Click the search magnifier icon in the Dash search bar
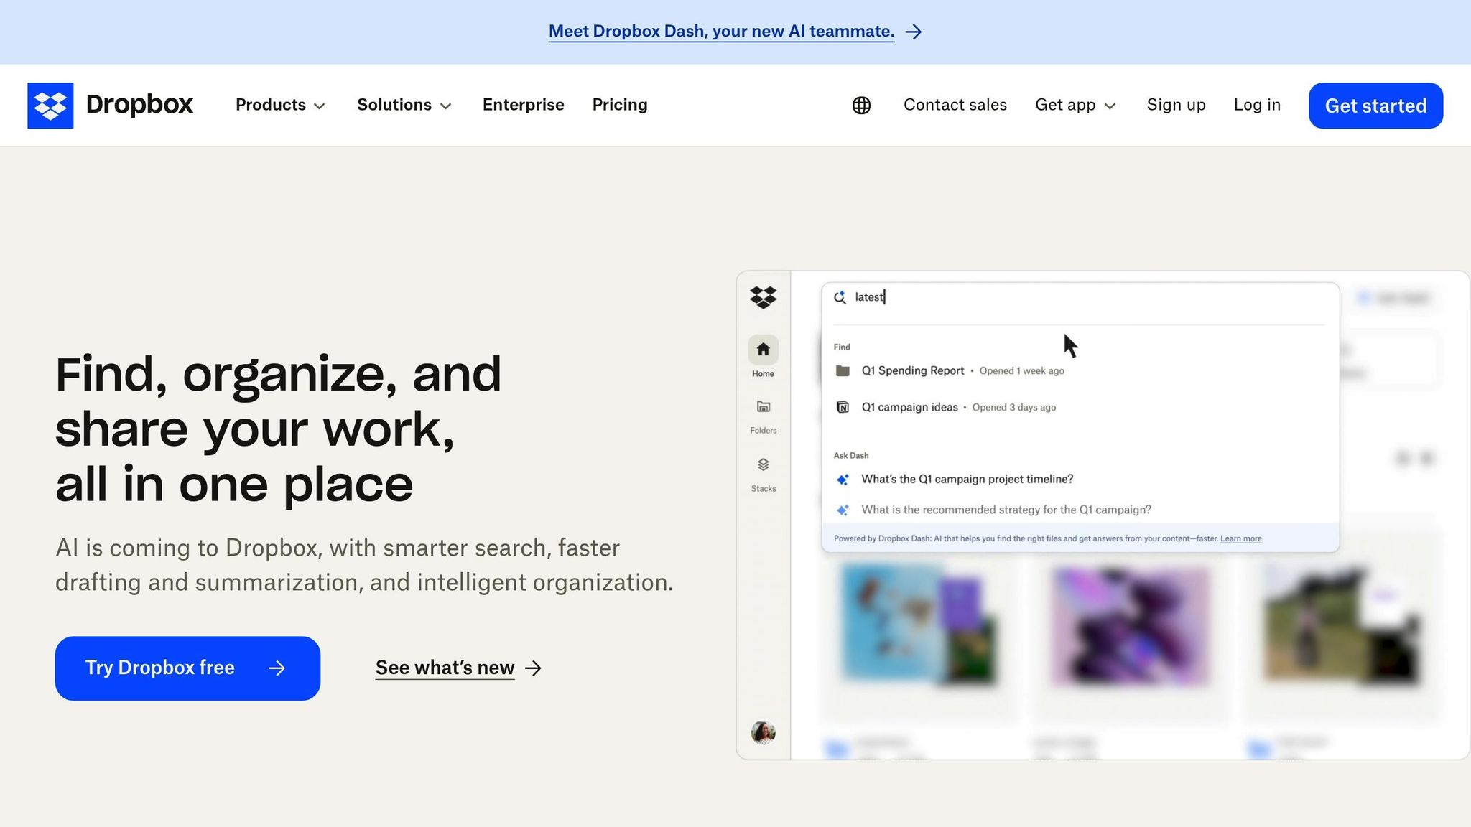The width and height of the screenshot is (1471, 827). click(840, 297)
